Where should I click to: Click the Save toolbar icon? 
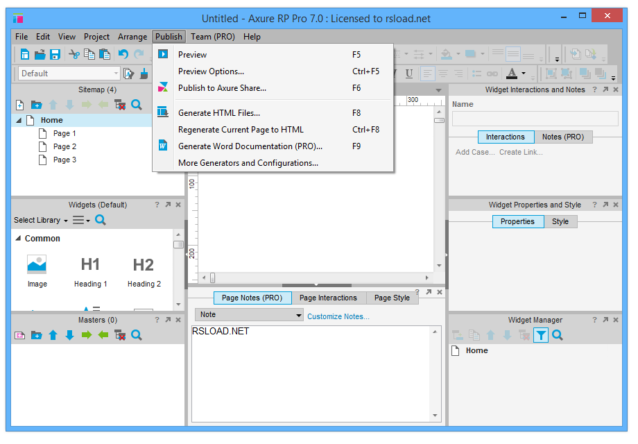[55, 54]
